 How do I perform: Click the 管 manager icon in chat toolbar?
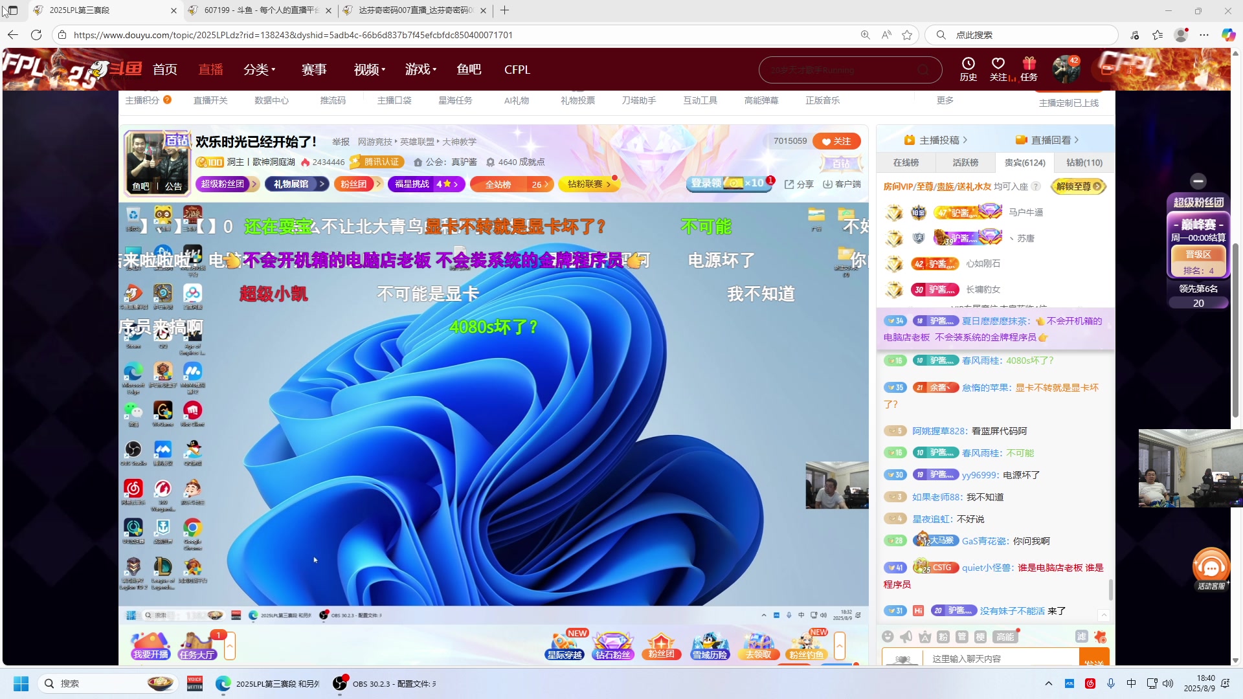pos(962,637)
